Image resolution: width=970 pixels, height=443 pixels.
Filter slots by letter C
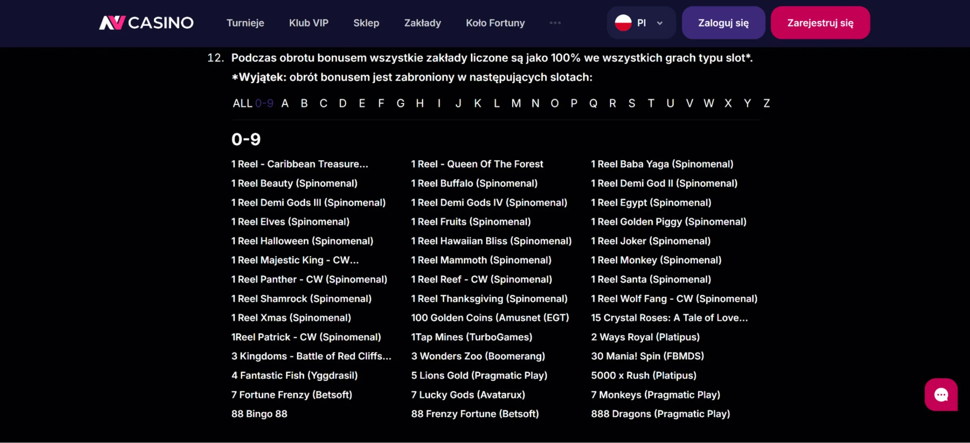[323, 103]
